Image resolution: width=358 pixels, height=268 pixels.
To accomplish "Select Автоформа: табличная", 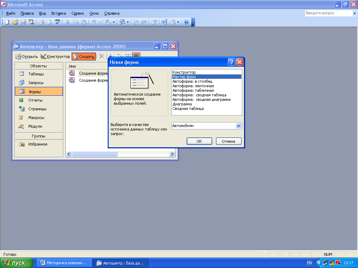I will pos(207,90).
